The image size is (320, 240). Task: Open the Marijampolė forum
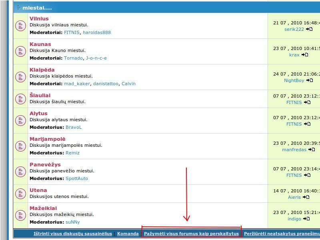[x=47, y=139]
